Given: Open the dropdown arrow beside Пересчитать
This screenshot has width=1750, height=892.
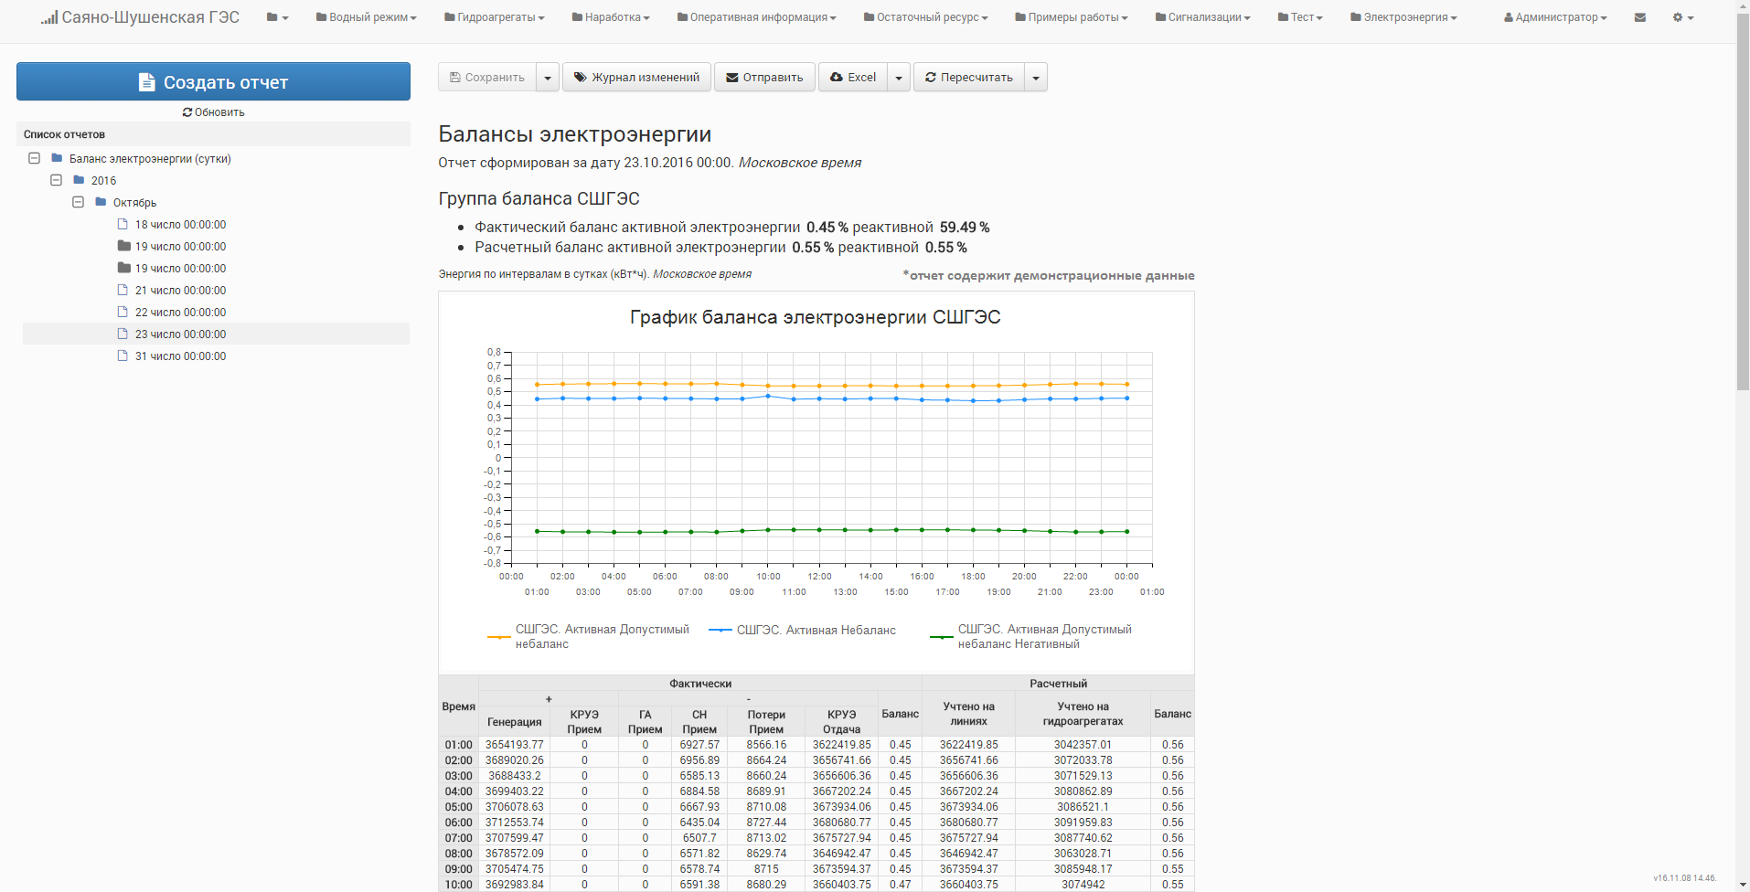Looking at the screenshot, I should [x=1036, y=78].
